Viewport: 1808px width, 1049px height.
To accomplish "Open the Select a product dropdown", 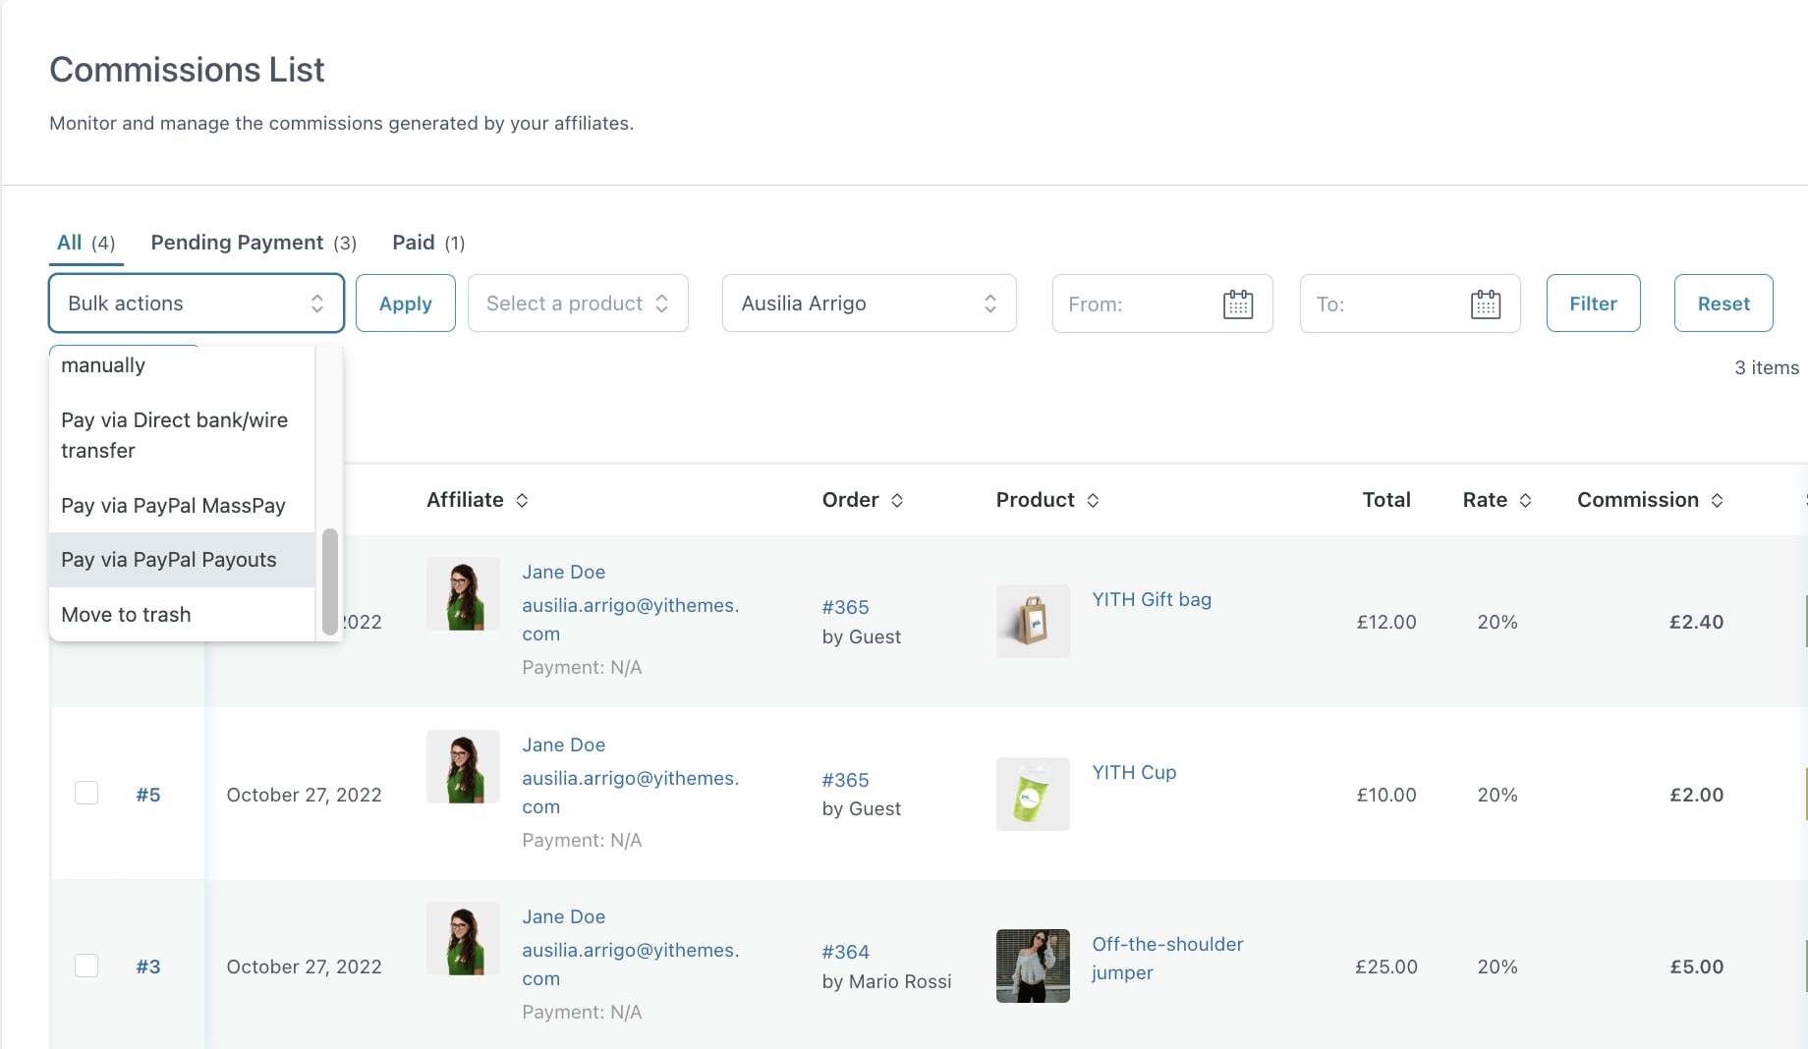I will 578,304.
